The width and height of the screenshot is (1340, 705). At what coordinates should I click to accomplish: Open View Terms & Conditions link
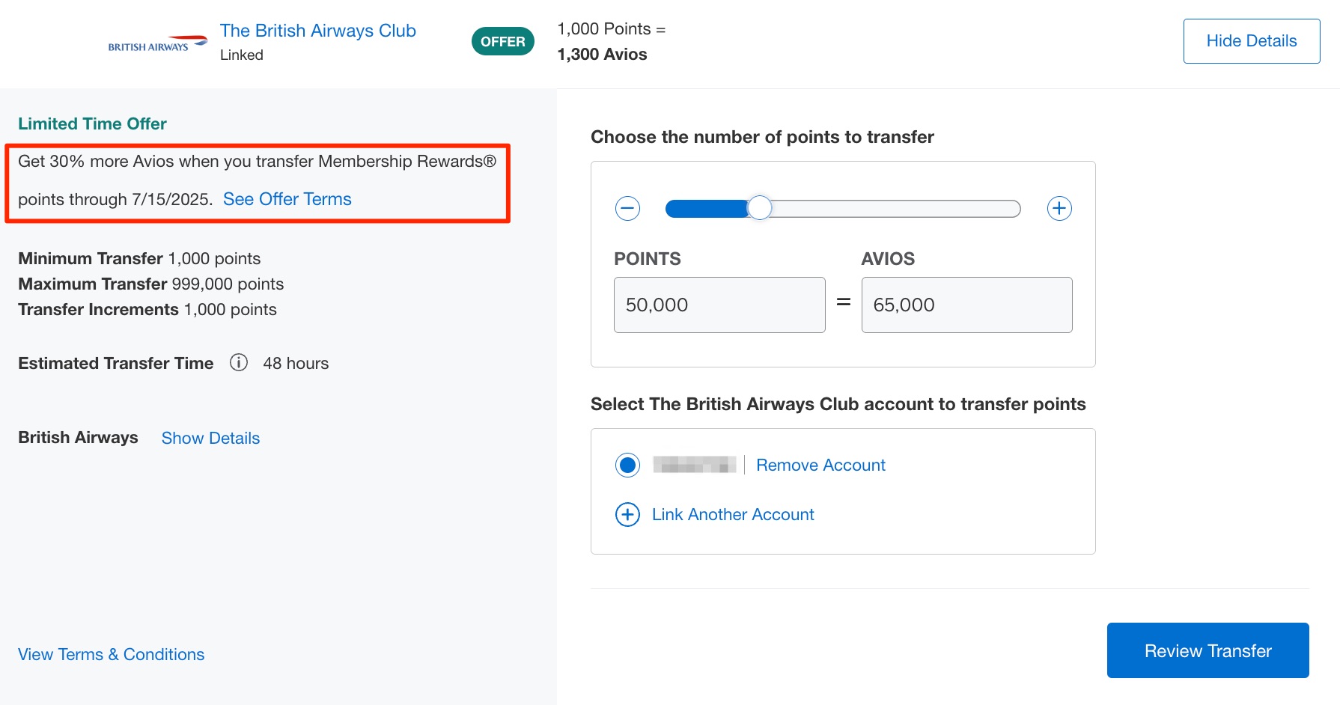(111, 654)
